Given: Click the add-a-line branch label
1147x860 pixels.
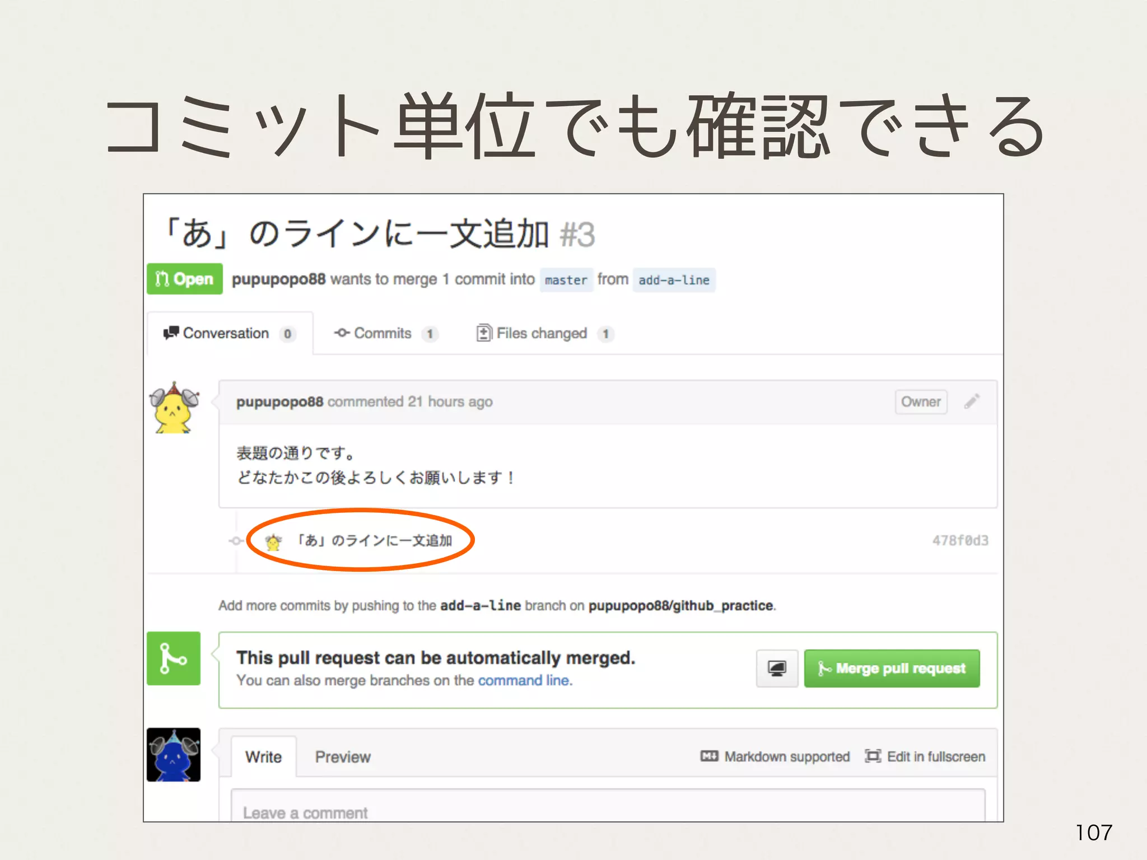Looking at the screenshot, I should tap(674, 280).
